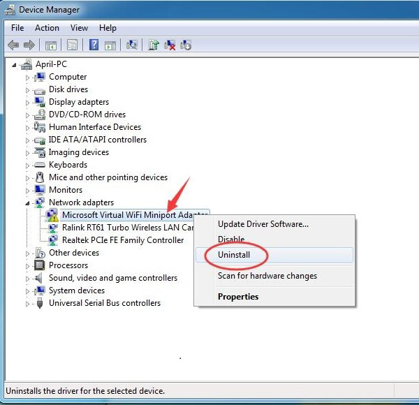
Task: Click the Disk drives category icon
Action: coord(40,91)
